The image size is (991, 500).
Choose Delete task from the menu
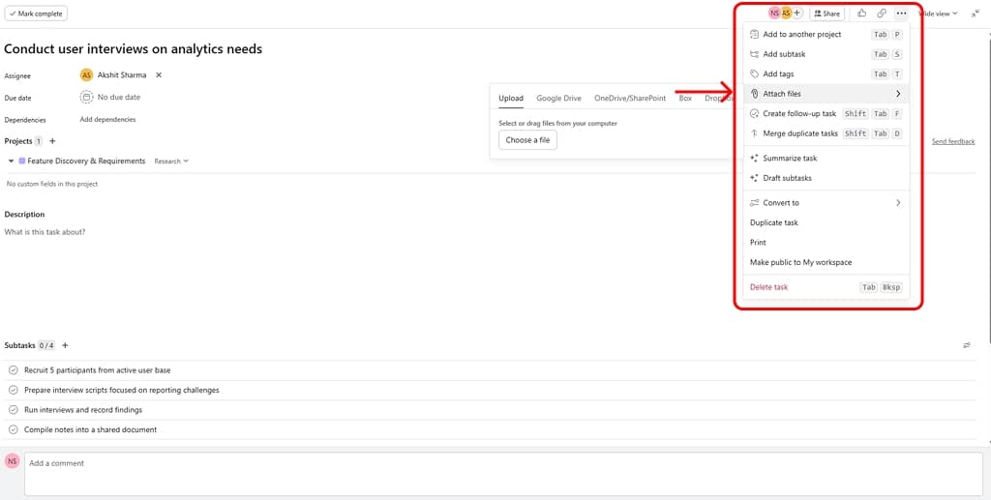[x=826, y=287]
